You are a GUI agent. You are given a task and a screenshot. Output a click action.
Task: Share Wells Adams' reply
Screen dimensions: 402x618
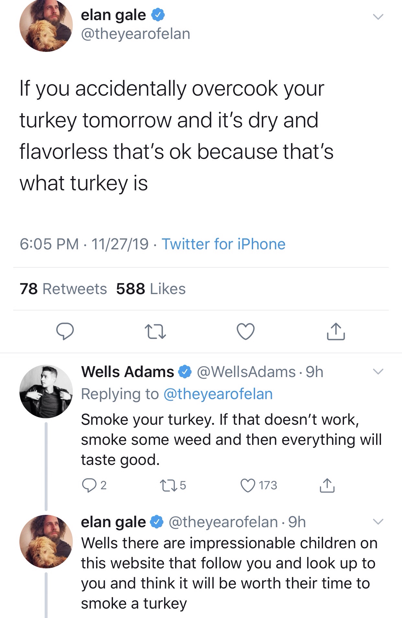click(x=327, y=485)
